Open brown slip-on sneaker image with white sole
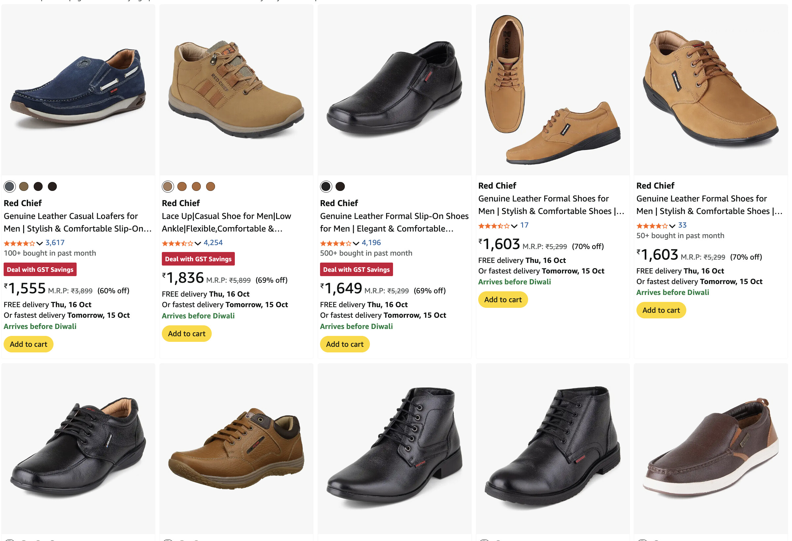This screenshot has height=541, width=792. [x=710, y=448]
